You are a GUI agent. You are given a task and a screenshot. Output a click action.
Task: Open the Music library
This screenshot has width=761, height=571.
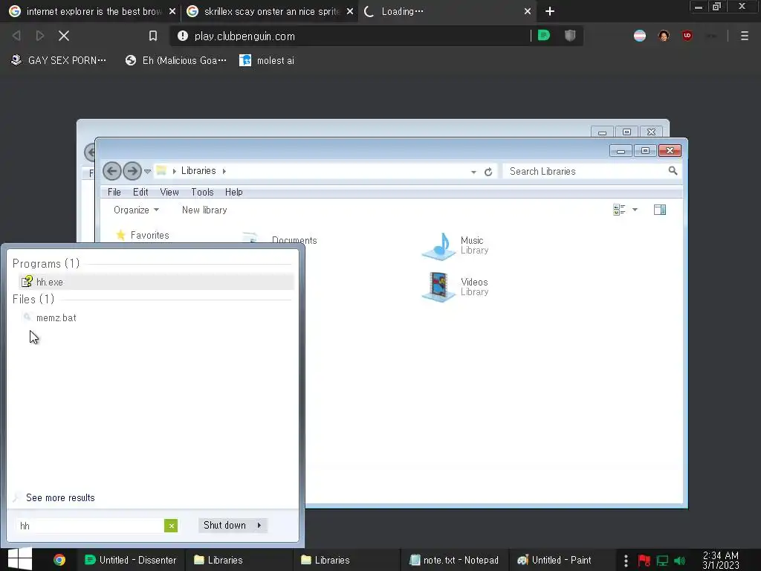coord(456,245)
